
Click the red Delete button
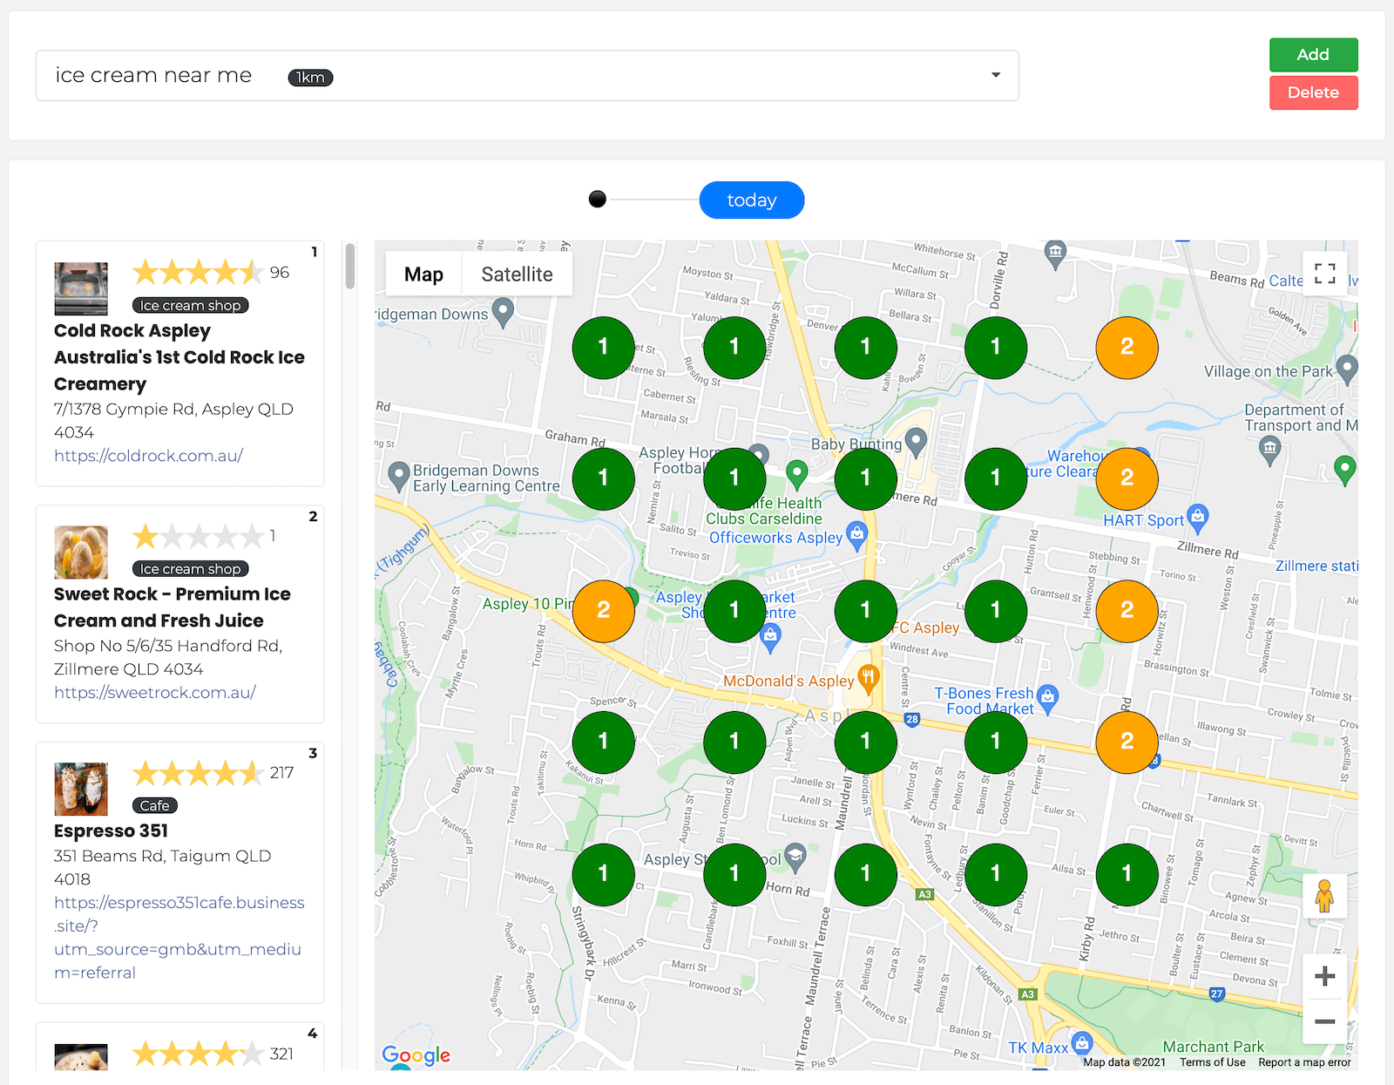tap(1313, 92)
